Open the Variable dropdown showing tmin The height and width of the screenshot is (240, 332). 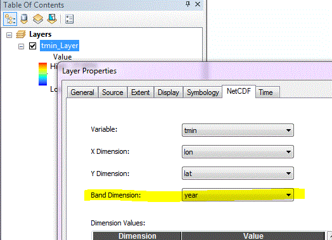[x=238, y=130]
